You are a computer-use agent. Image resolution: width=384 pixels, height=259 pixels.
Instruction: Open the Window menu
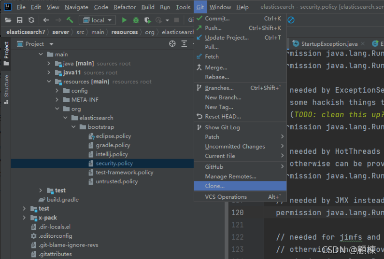pos(220,7)
